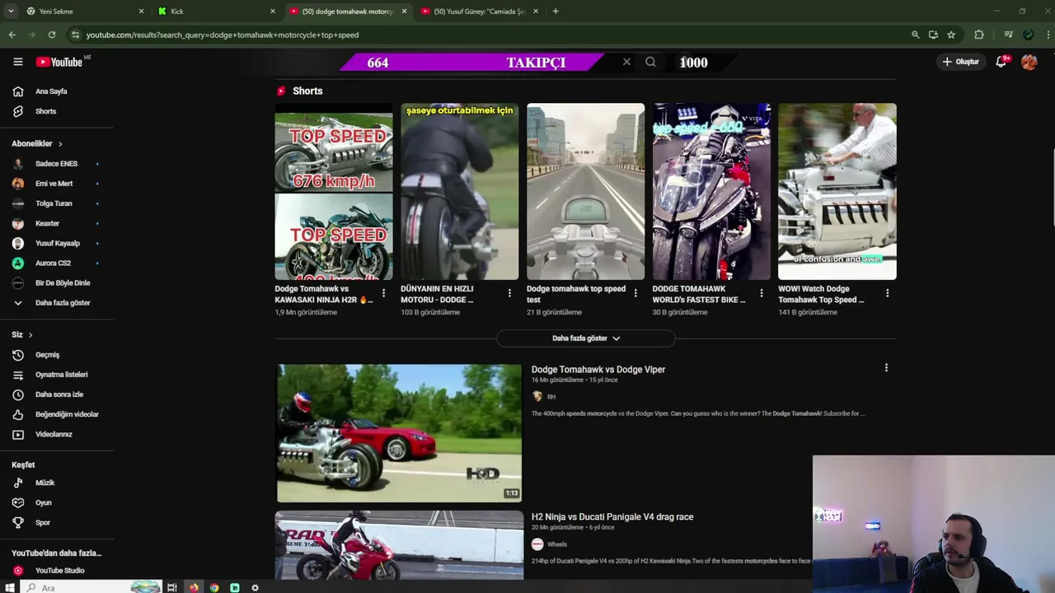
Task: Open options menu for Kawasaki Ninja H2R short
Action: pyautogui.click(x=383, y=293)
